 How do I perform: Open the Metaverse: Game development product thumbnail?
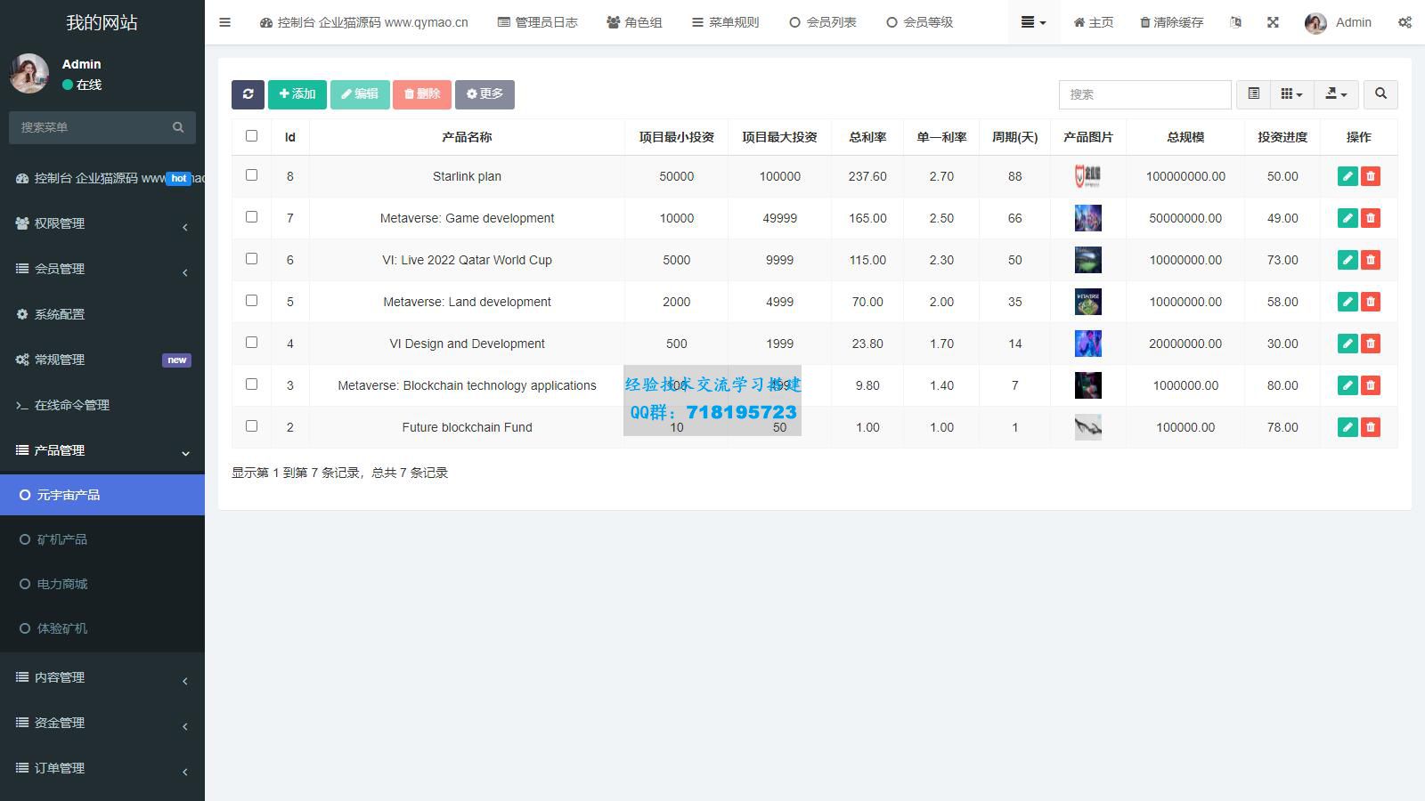[1087, 218]
